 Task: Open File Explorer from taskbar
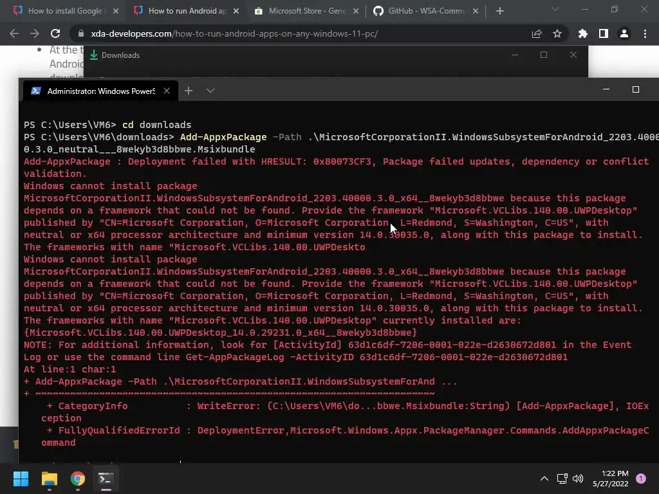point(50,479)
